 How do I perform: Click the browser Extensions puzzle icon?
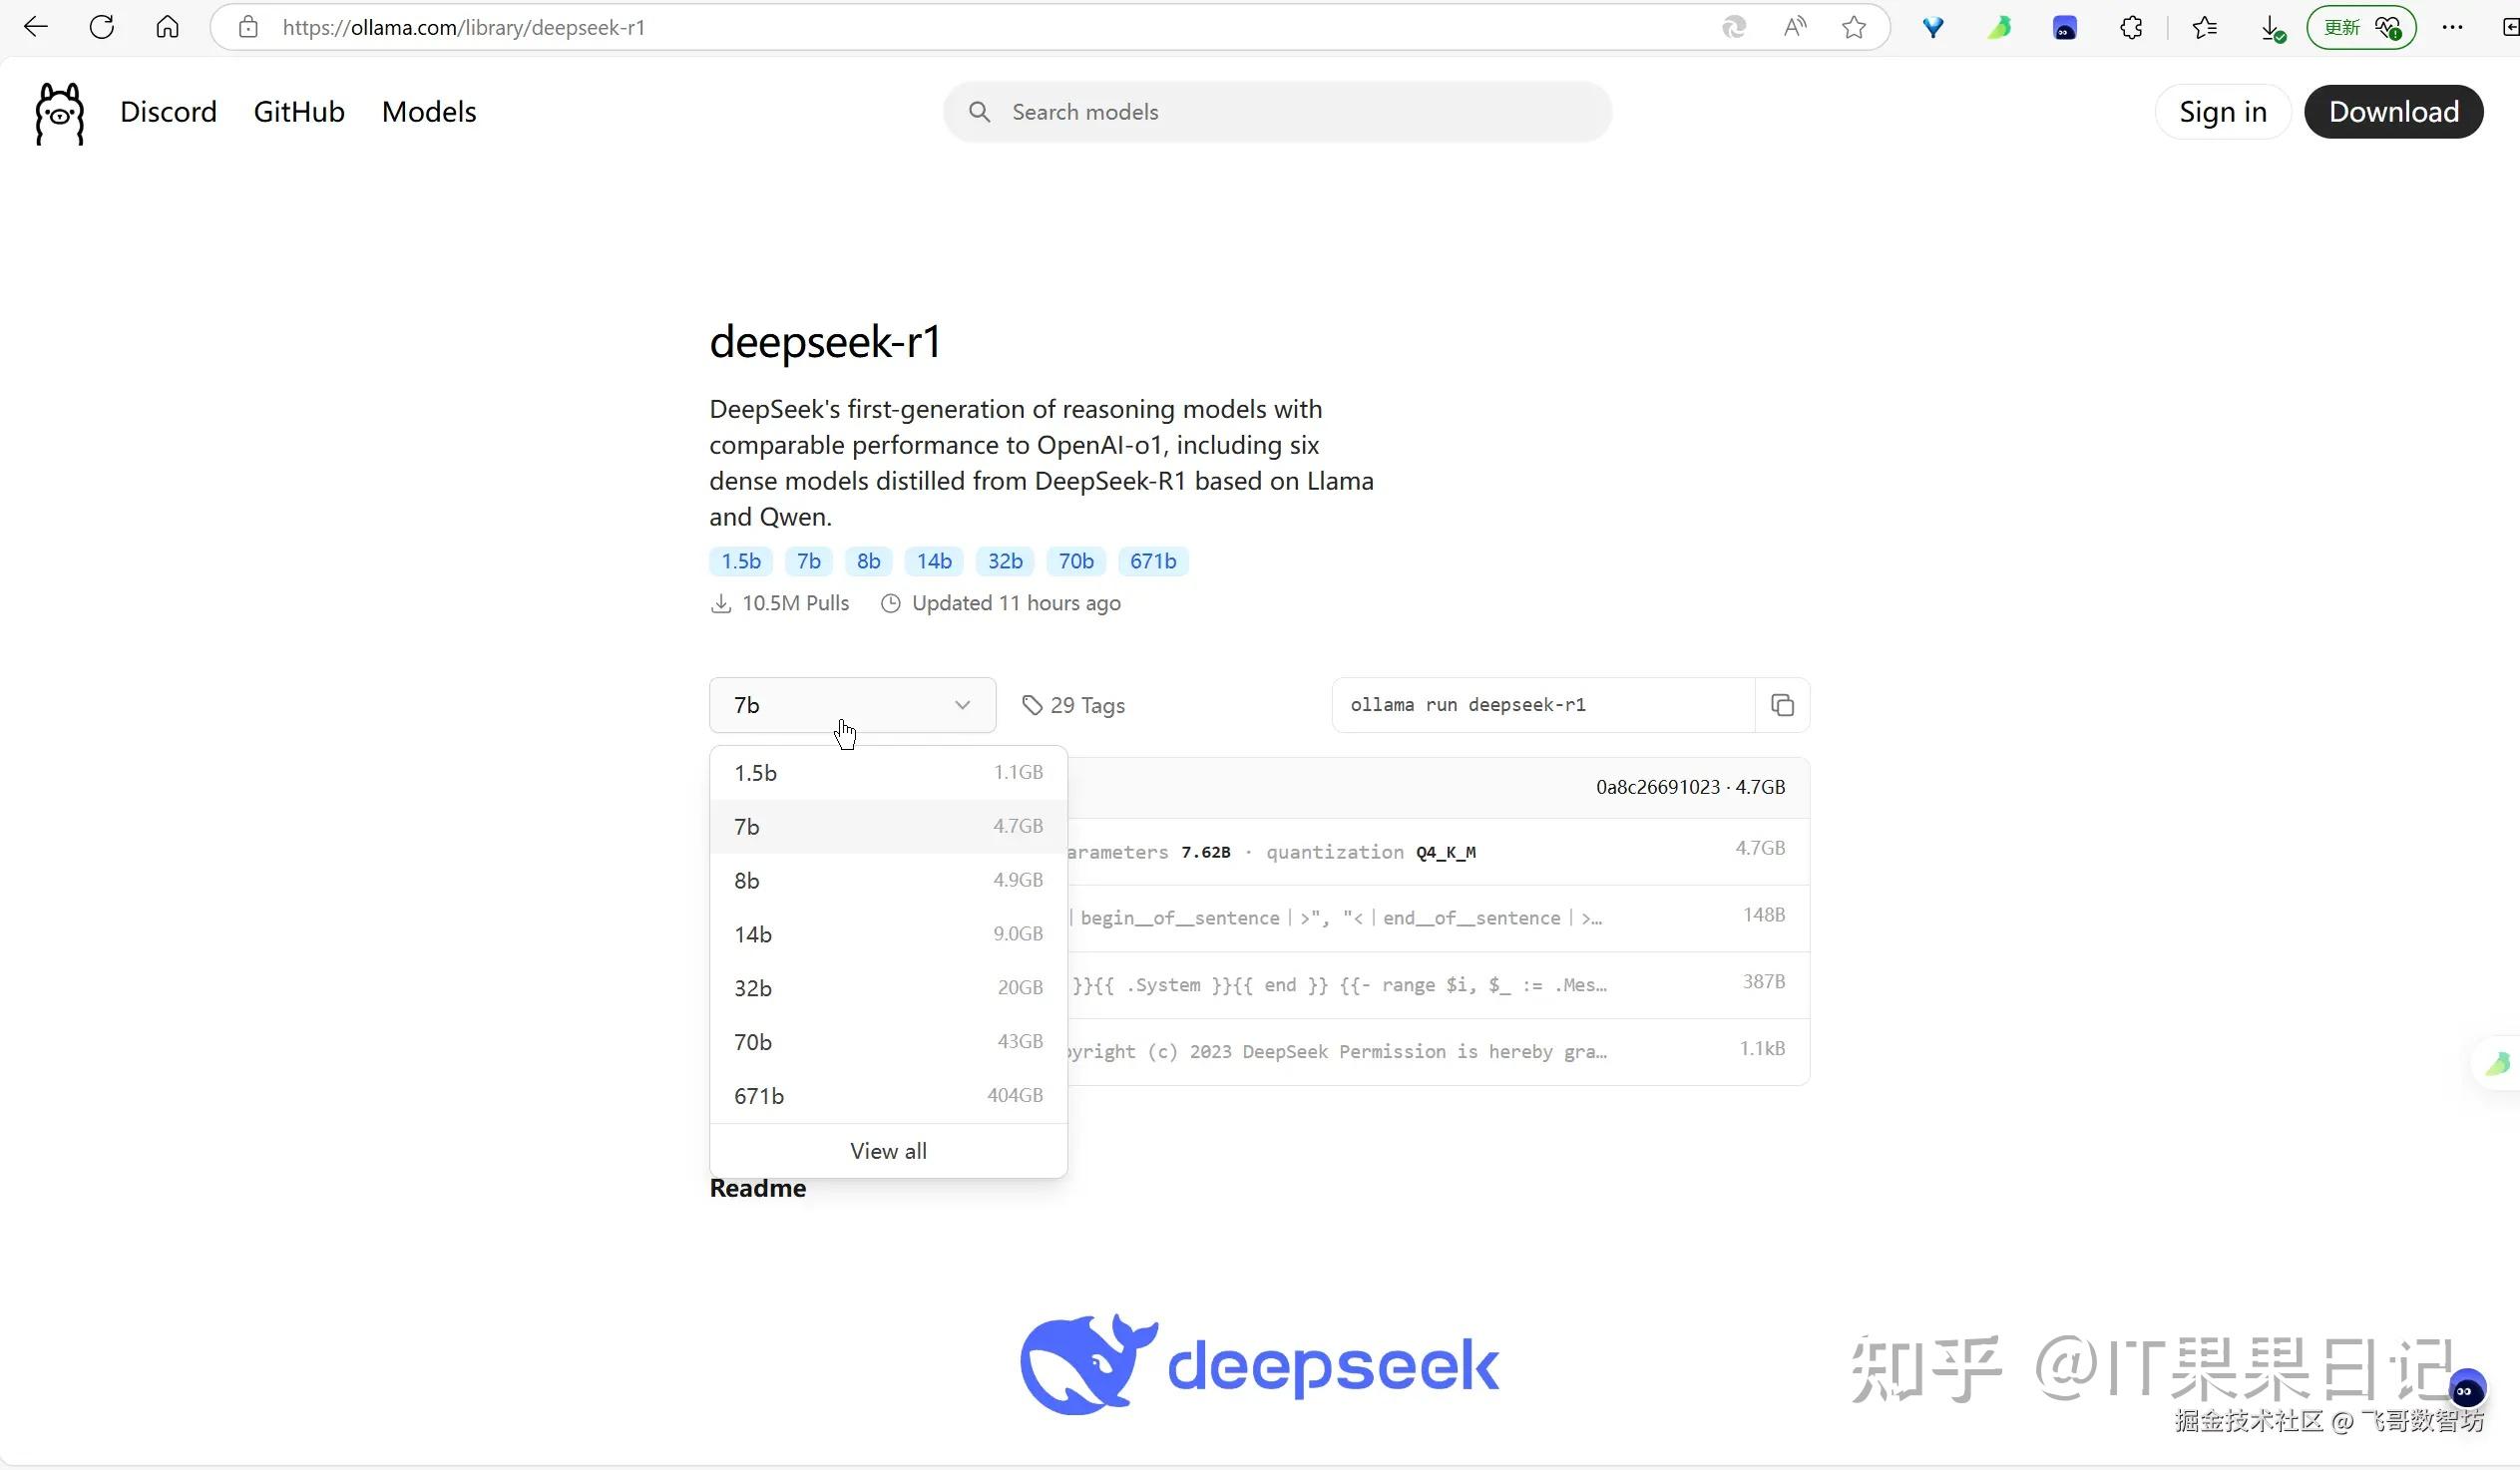2131,27
